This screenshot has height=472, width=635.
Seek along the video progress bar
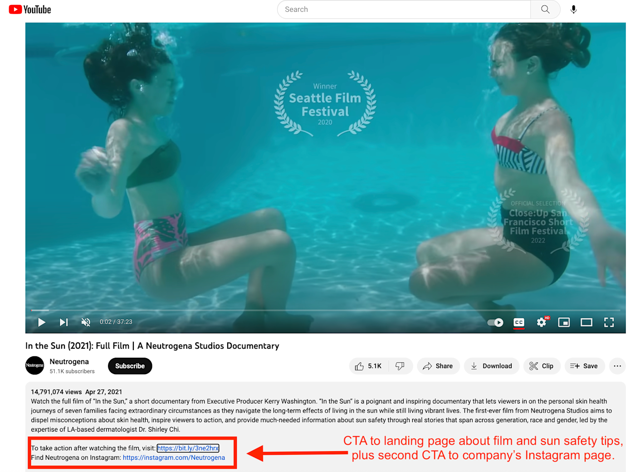click(325, 310)
